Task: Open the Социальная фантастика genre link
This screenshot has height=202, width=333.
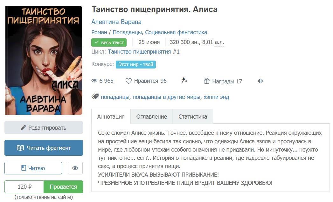Action: [x=176, y=32]
